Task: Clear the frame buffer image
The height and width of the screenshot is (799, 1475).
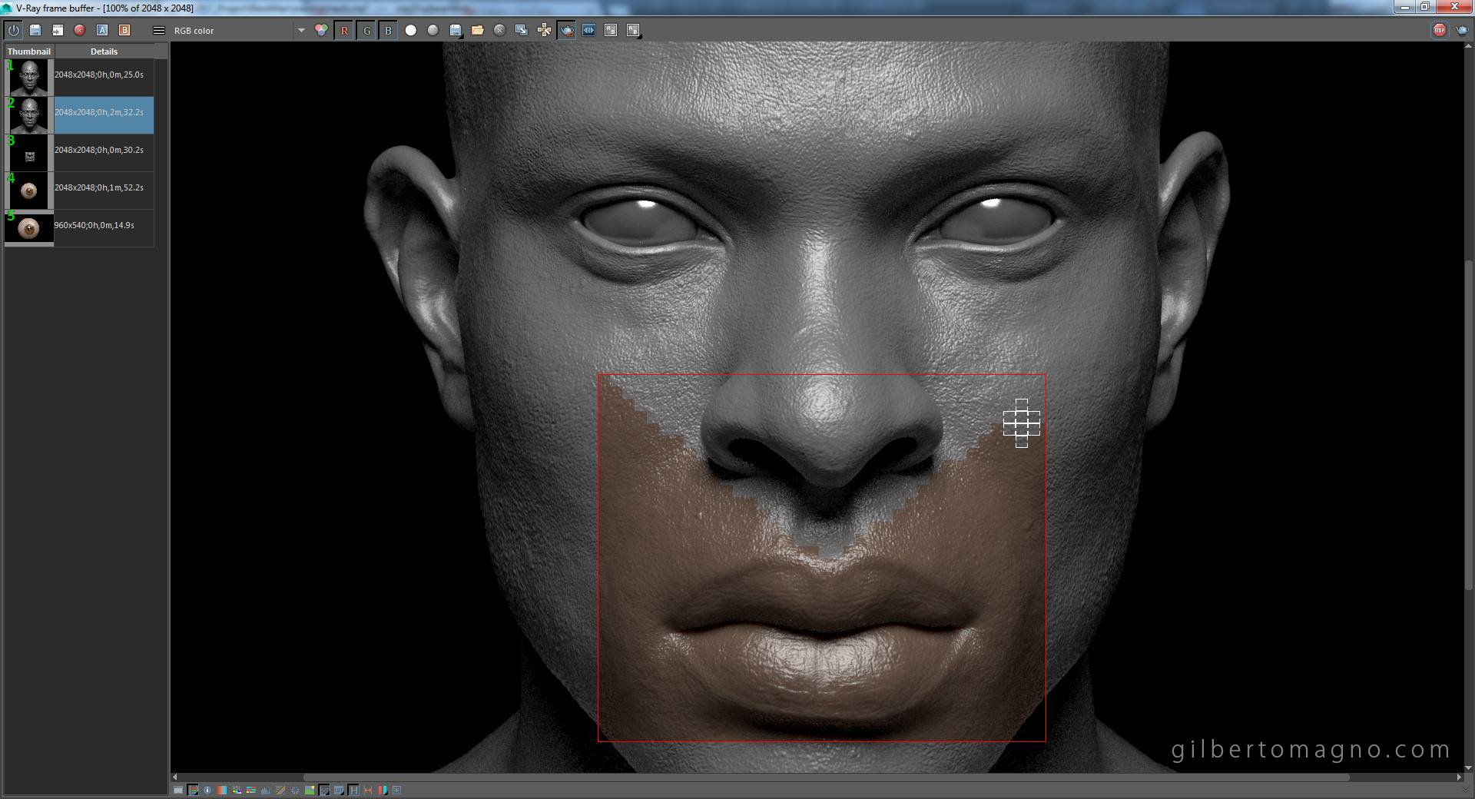Action: click(499, 30)
